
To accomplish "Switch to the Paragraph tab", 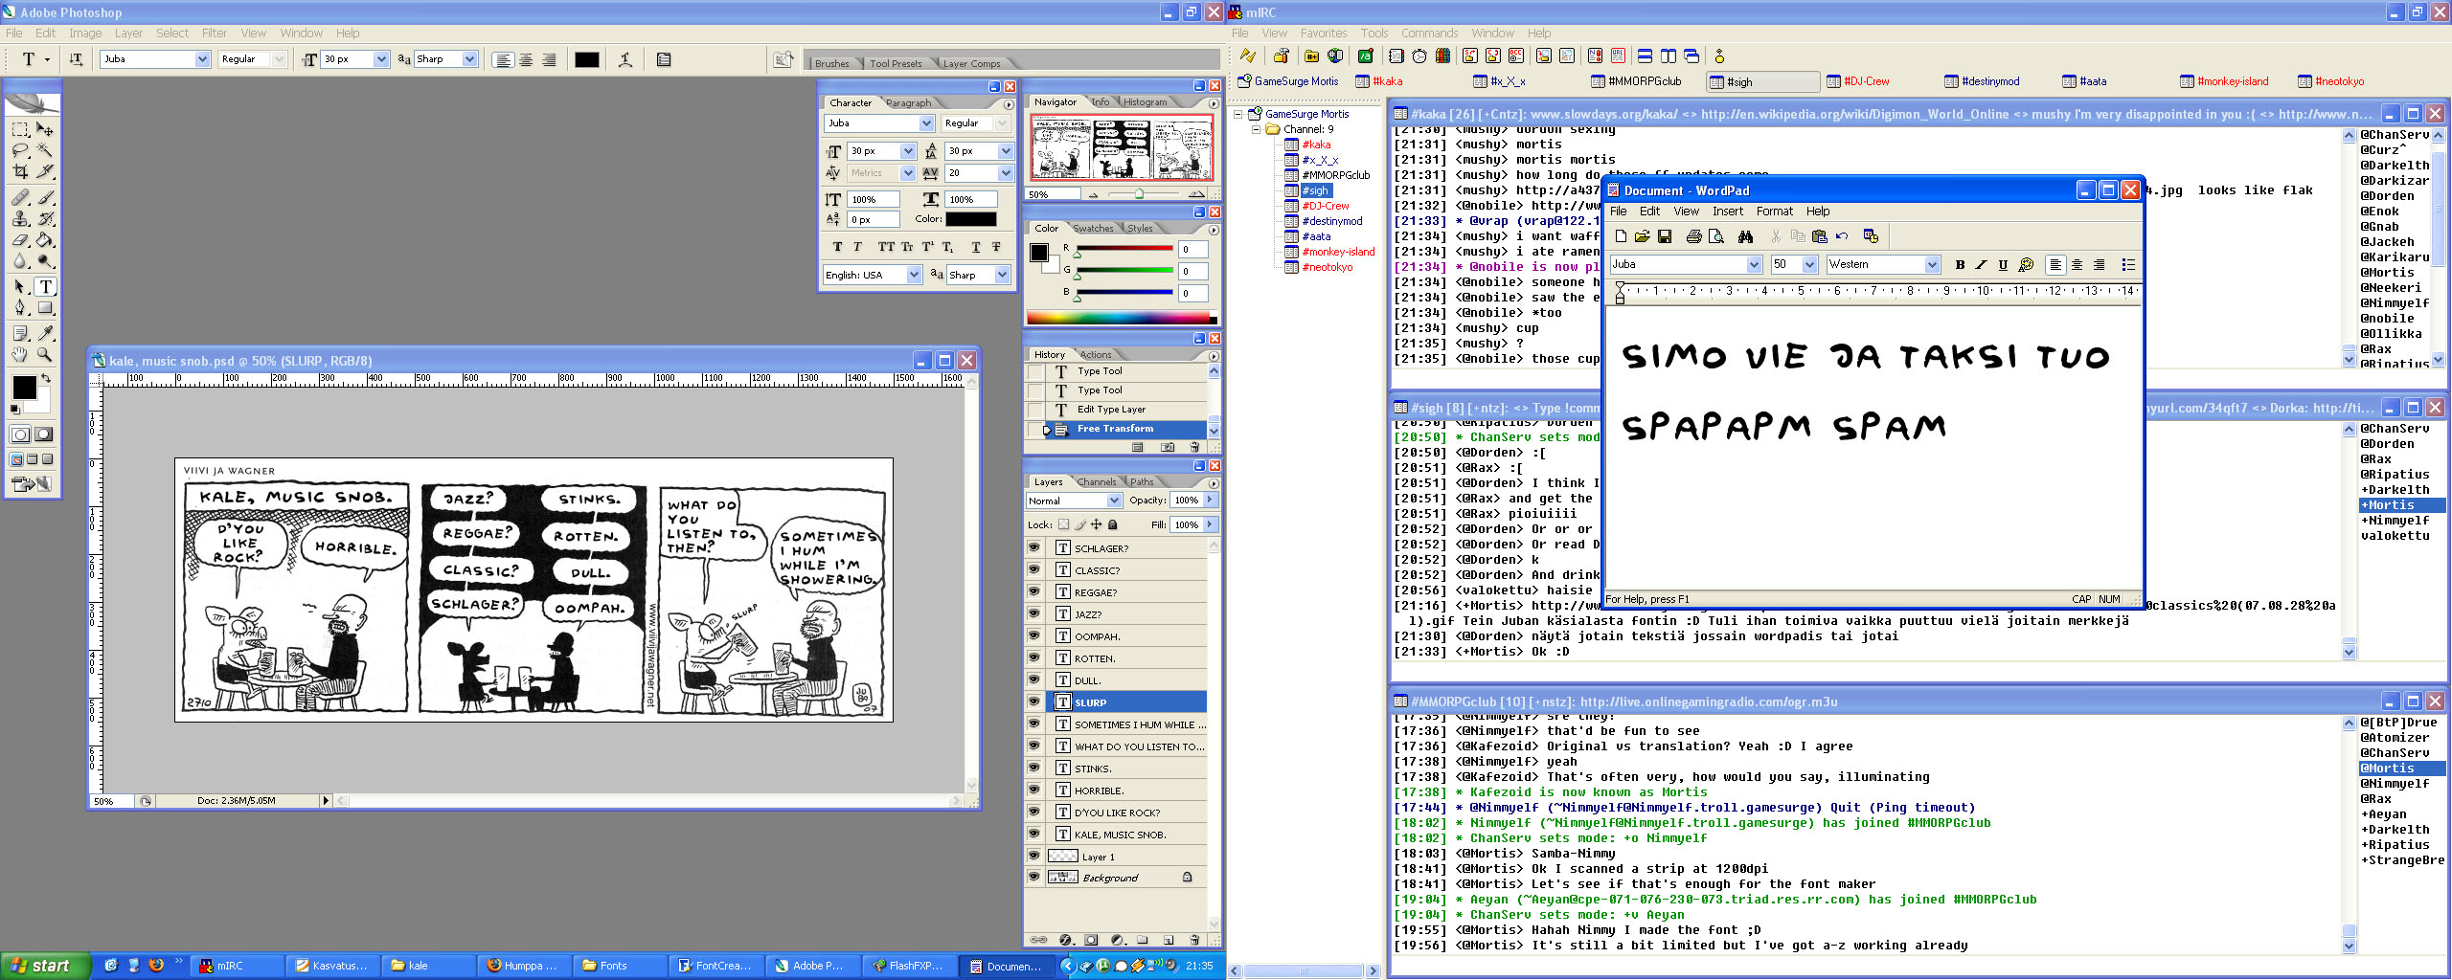I will tap(908, 102).
